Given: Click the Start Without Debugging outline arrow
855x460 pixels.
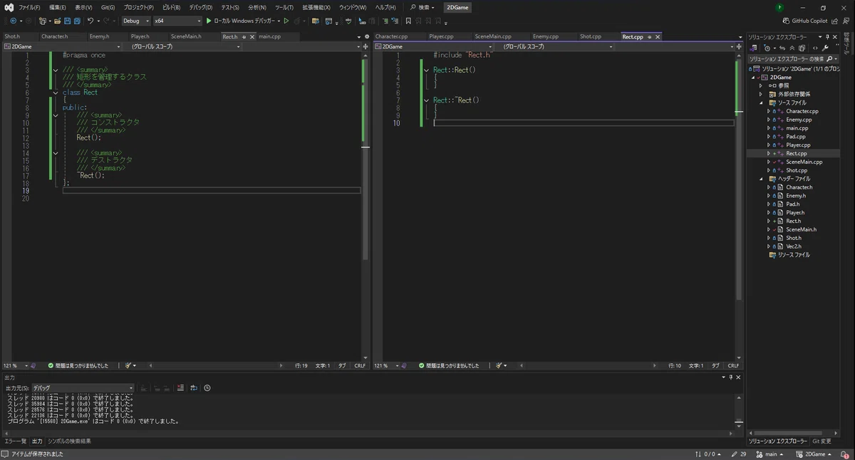Looking at the screenshot, I should pos(286,21).
